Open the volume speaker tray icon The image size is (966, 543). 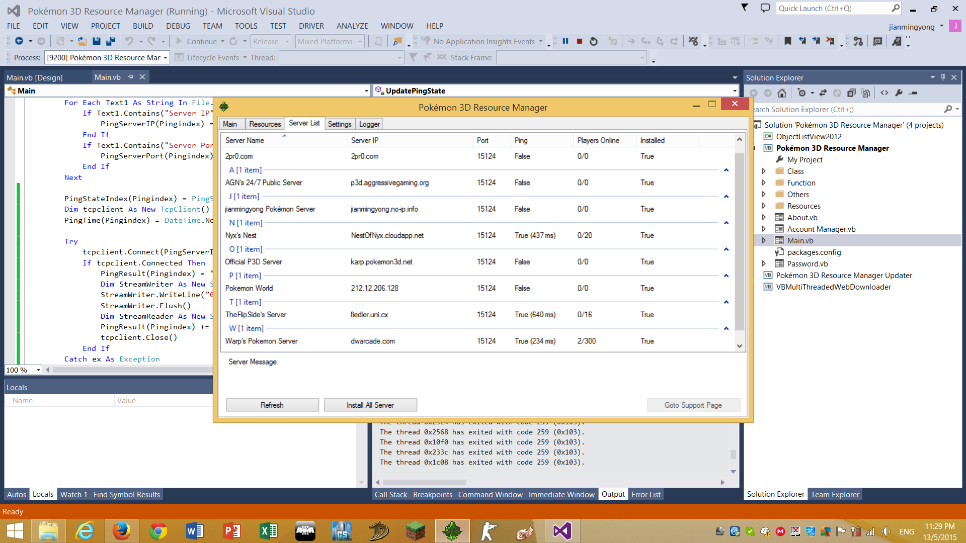pyautogui.click(x=886, y=531)
